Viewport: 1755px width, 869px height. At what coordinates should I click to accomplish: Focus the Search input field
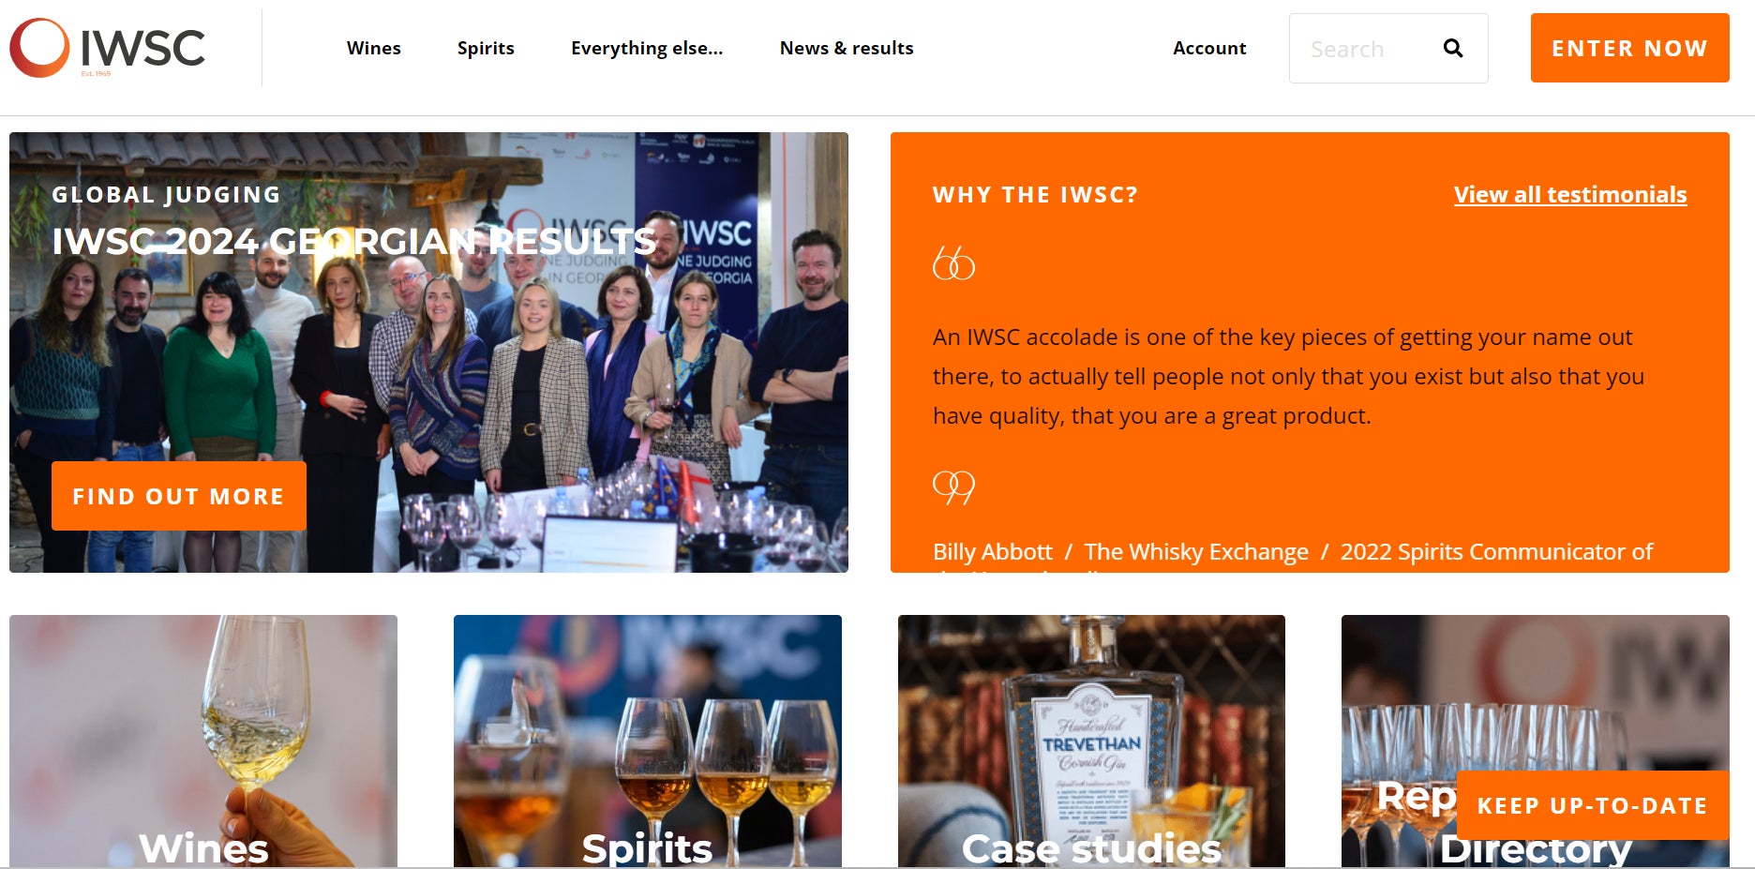(x=1364, y=49)
